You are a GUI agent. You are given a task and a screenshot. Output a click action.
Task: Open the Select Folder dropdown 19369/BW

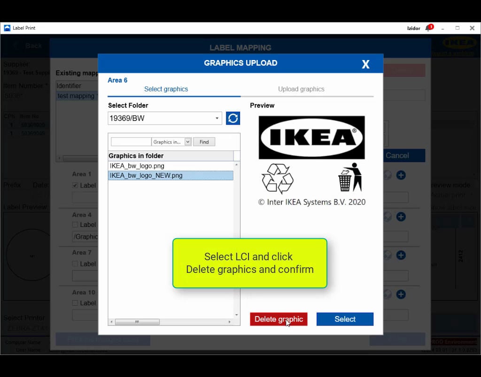pyautogui.click(x=165, y=118)
